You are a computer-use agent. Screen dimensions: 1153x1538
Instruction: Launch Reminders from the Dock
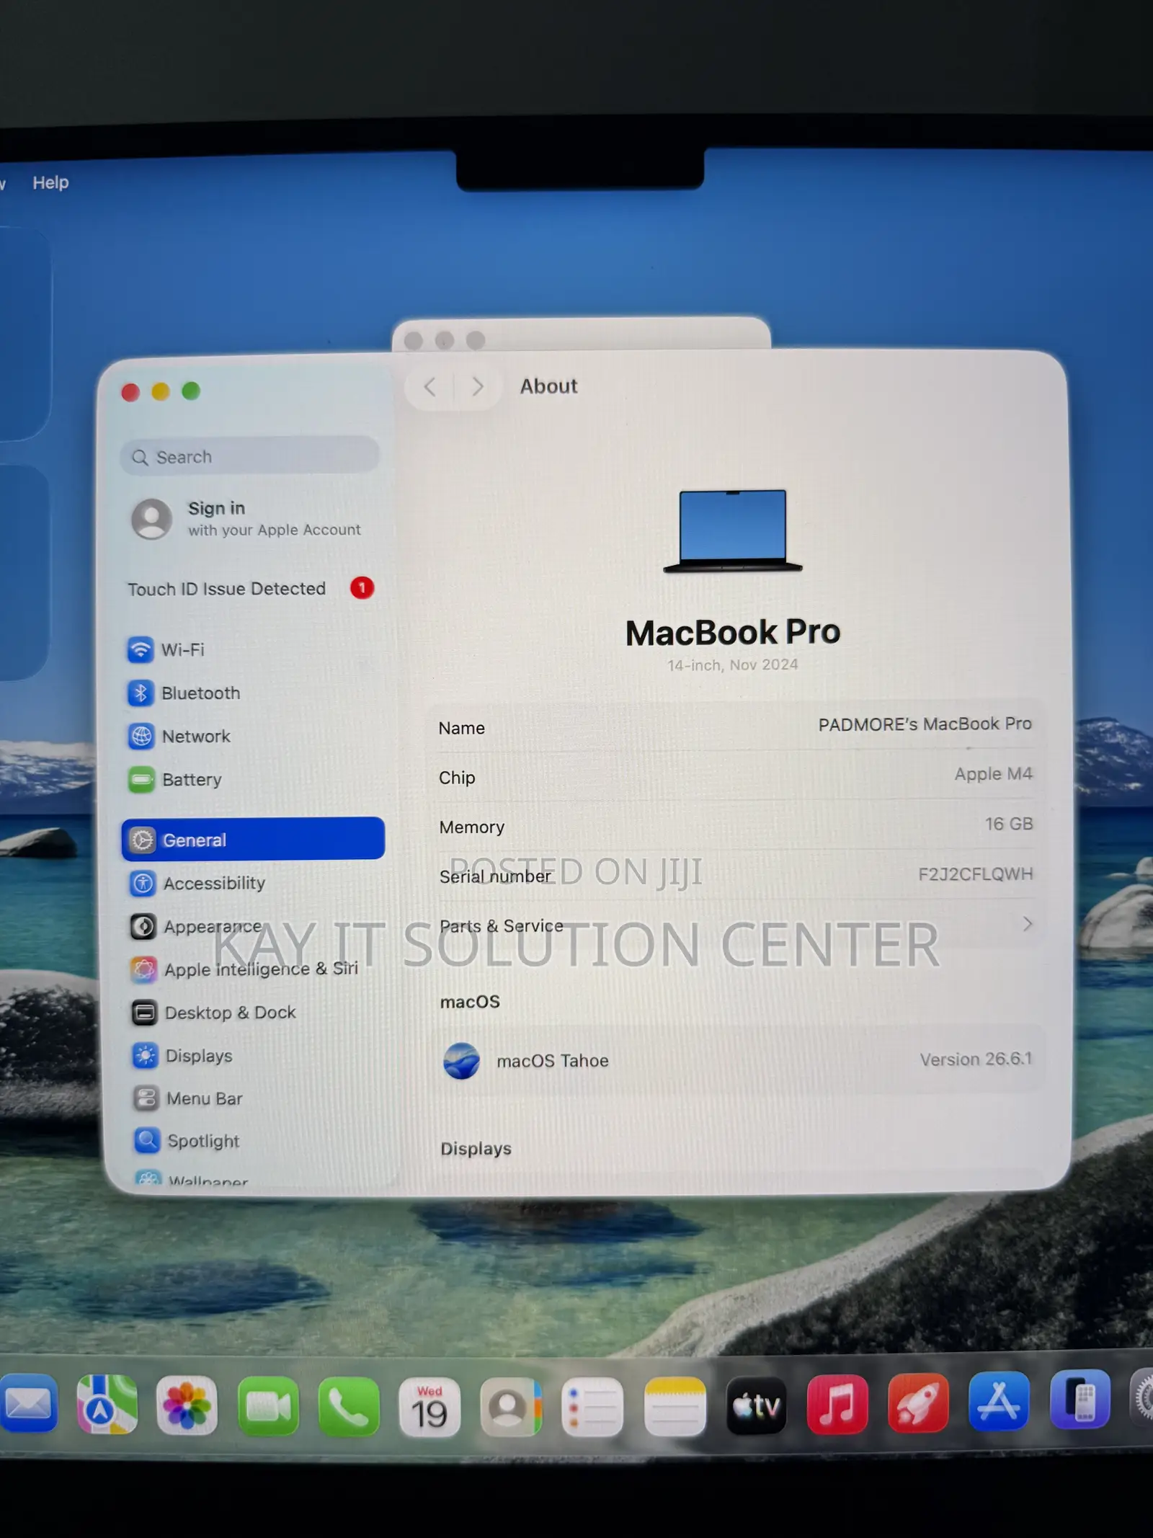(x=592, y=1407)
